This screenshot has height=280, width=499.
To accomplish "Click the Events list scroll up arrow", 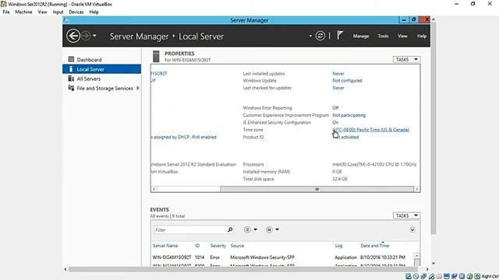I will 416,256.
